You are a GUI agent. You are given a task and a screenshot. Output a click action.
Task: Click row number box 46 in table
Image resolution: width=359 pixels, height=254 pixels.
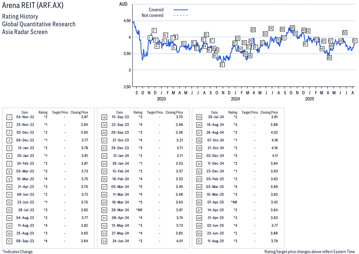(x=199, y=203)
